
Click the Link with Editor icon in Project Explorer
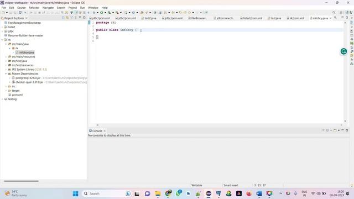point(67,18)
